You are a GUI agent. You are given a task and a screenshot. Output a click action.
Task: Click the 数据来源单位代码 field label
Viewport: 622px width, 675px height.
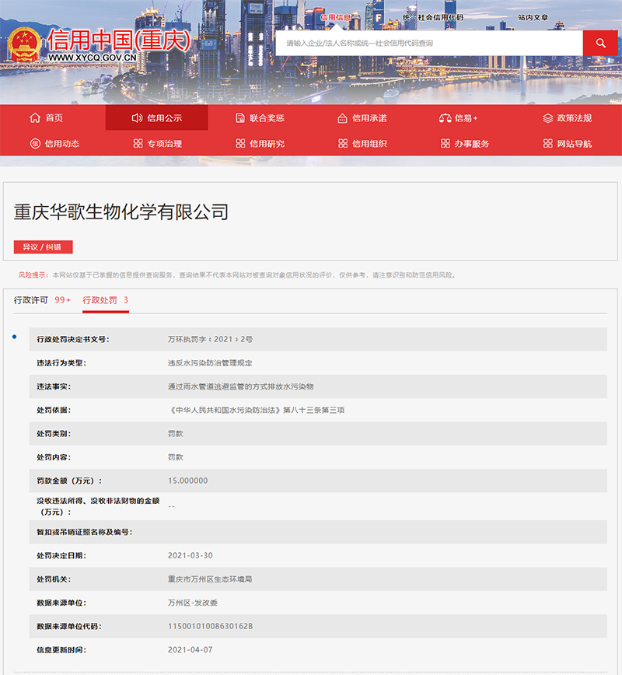(x=69, y=626)
